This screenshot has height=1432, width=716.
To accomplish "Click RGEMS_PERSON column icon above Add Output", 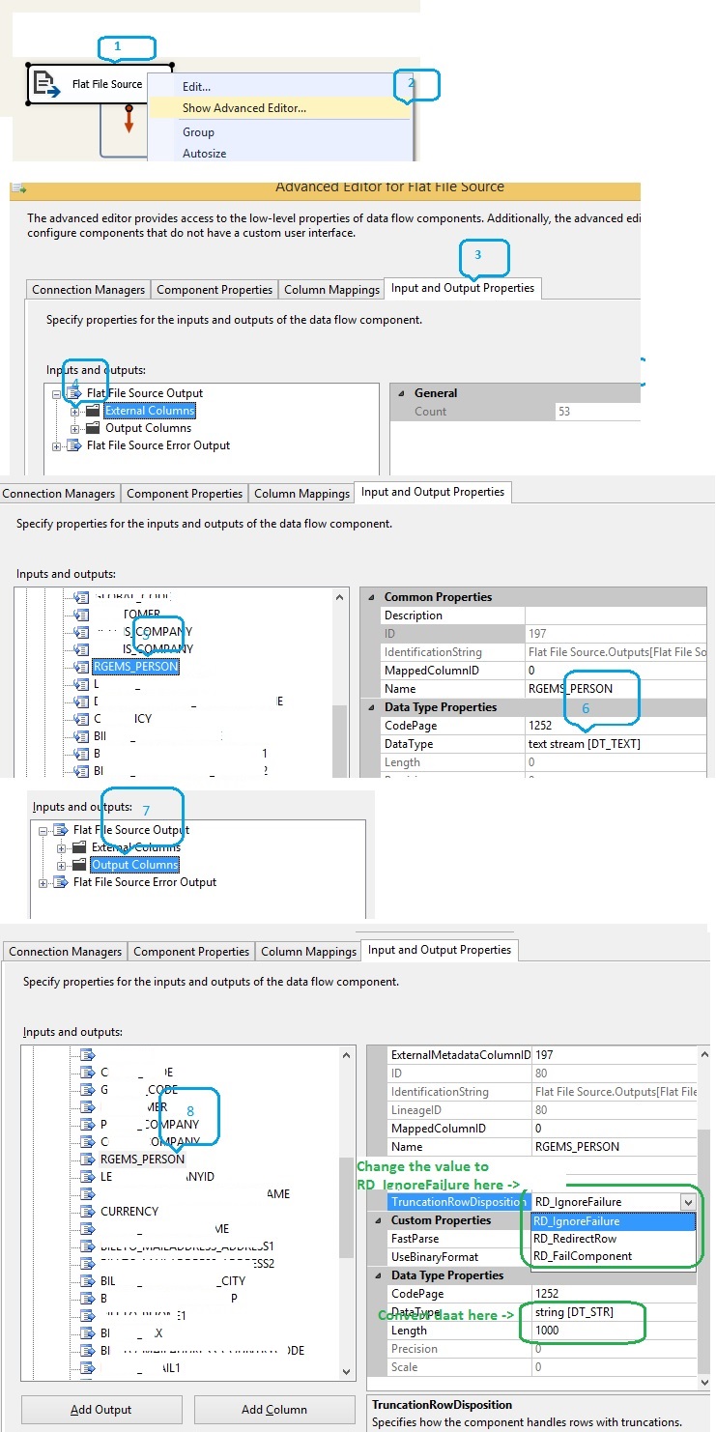I will 88,1160.
